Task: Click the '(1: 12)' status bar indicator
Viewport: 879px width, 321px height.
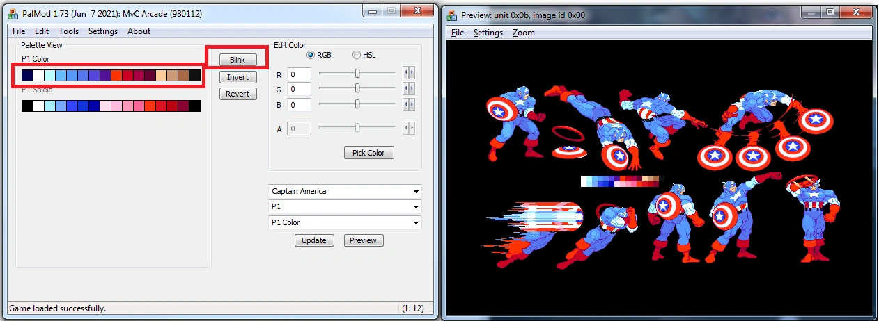Action: tap(412, 308)
